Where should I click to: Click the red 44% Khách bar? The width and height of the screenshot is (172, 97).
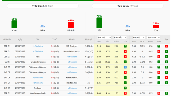click(71, 25)
